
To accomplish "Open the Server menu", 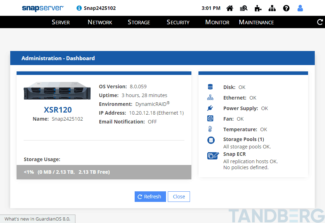I will coord(61,22).
